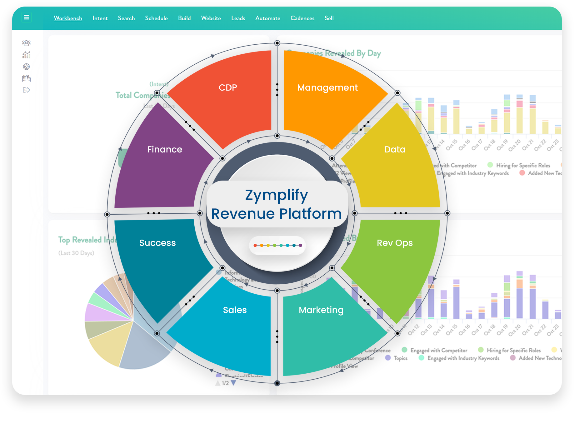Open the hamburger menu icon

[27, 17]
